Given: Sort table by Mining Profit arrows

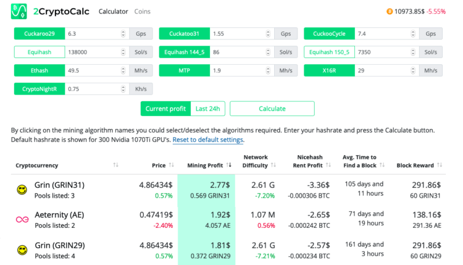Looking at the screenshot, I should pos(229,165).
